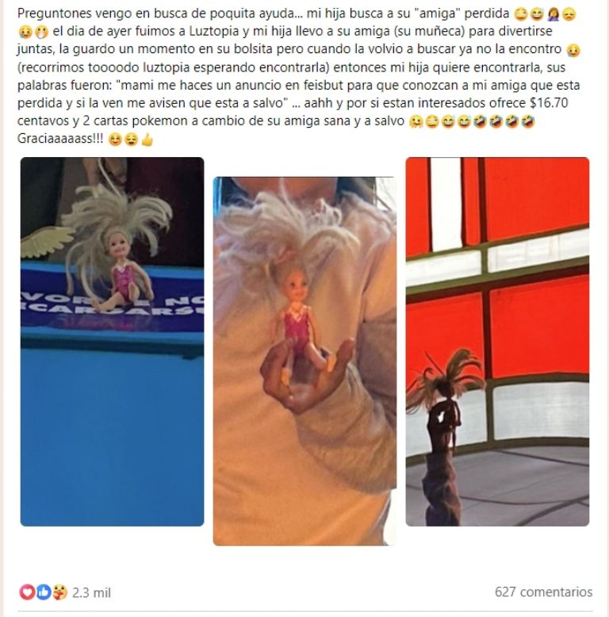The image size is (609, 617).
Task: Click the thumbs-up like reaction icon
Action: click(x=44, y=592)
